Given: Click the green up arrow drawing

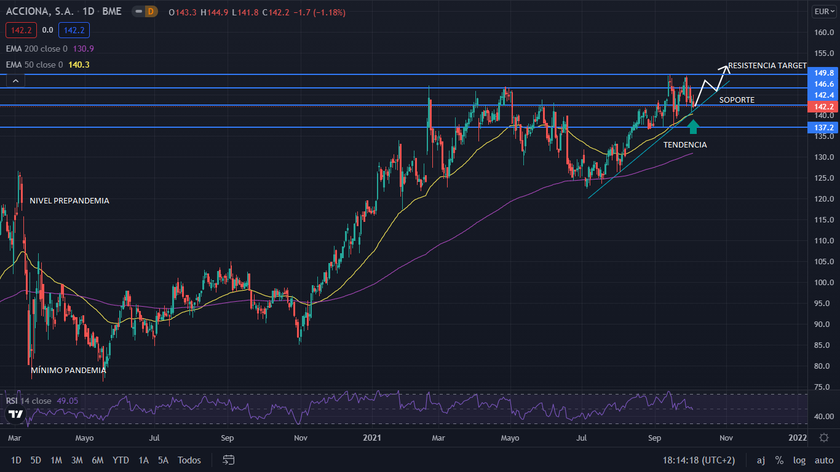Looking at the screenshot, I should tap(693, 127).
